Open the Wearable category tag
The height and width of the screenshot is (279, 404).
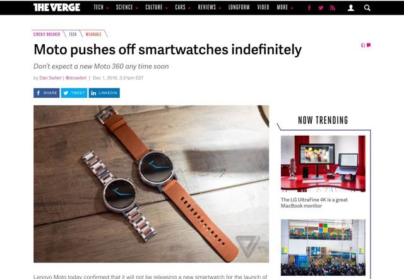(93, 34)
